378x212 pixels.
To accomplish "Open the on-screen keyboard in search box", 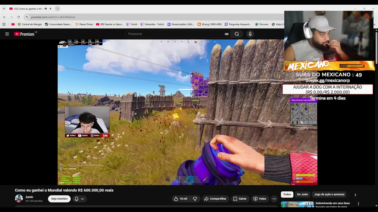I will [227, 34].
